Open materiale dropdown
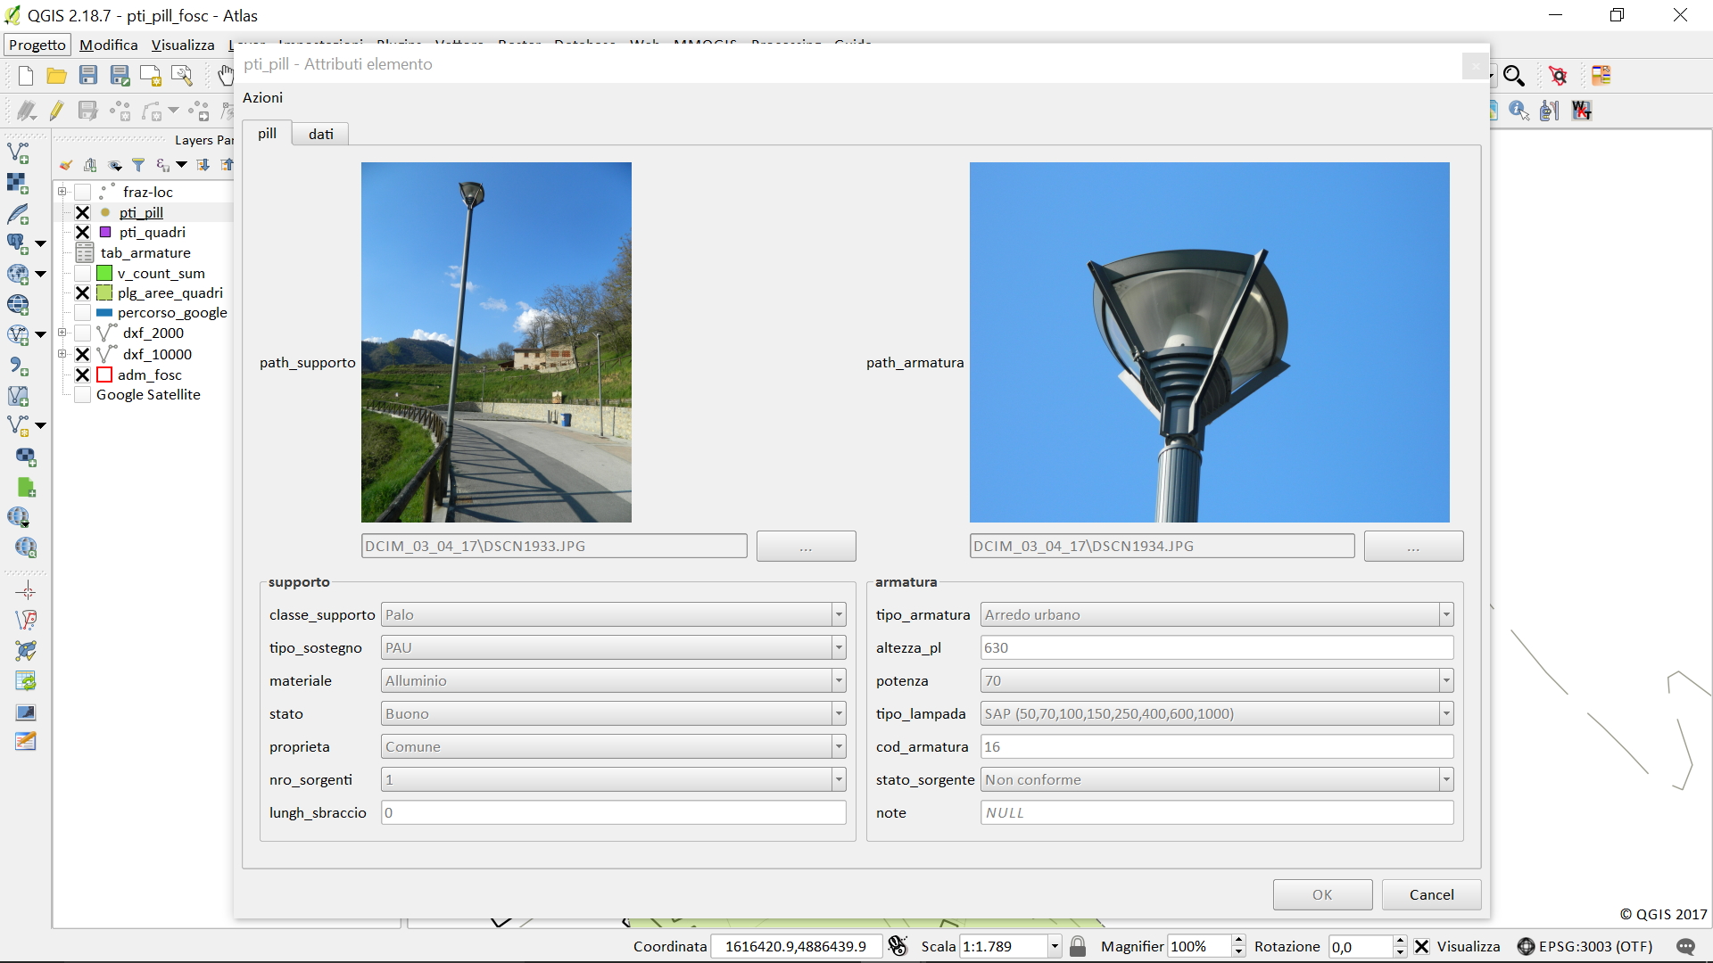 point(838,681)
